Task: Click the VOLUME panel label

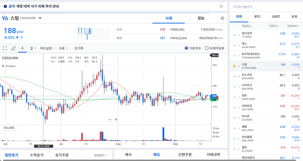Action: [9, 128]
